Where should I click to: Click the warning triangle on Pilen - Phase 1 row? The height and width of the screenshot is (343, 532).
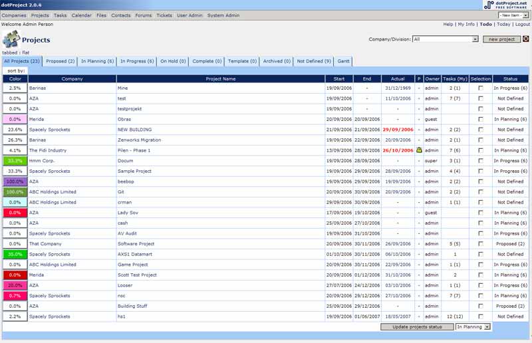point(419,150)
